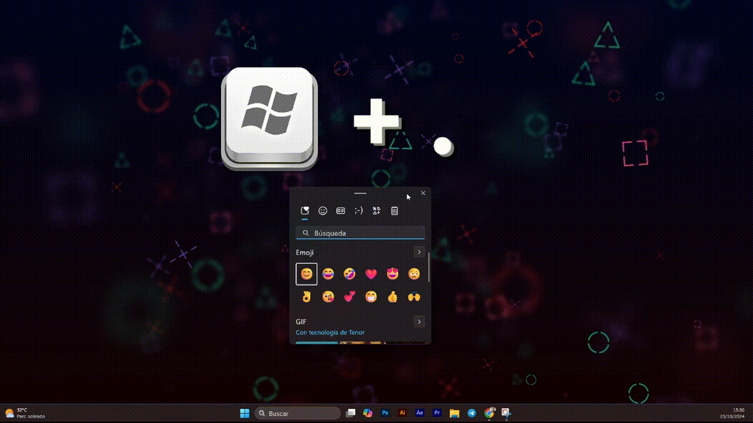Open Photoshop from the taskbar
Viewport: 753px width, 423px height.
point(385,413)
